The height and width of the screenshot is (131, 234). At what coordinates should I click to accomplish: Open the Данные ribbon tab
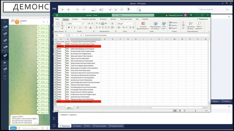pyautogui.click(x=113, y=19)
